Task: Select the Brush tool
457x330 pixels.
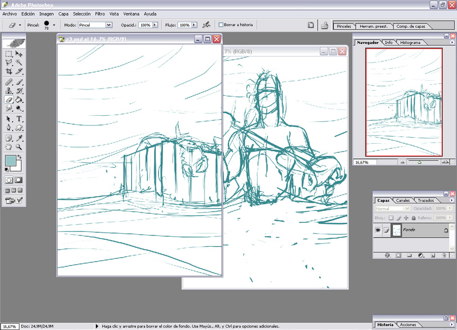Action: (x=19, y=82)
